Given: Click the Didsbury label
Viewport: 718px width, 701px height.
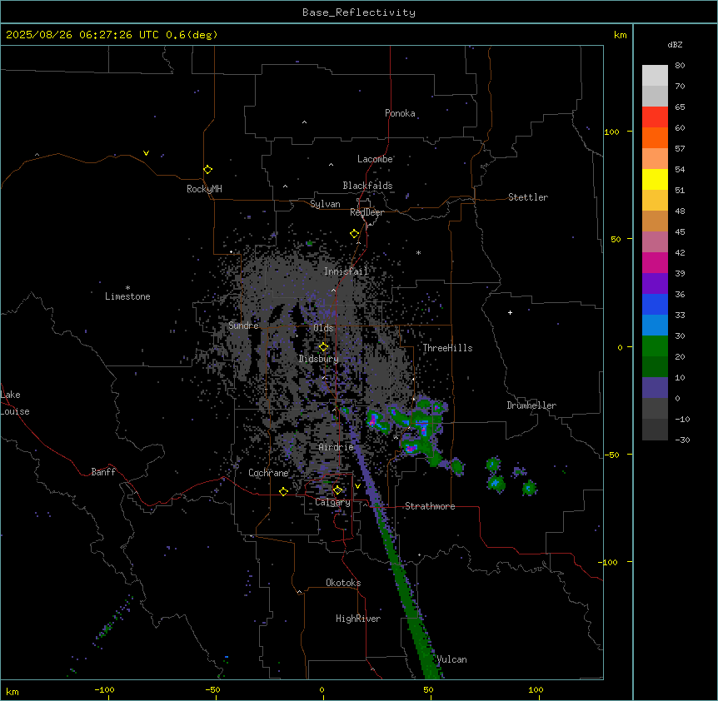Looking at the screenshot, I should tap(319, 359).
